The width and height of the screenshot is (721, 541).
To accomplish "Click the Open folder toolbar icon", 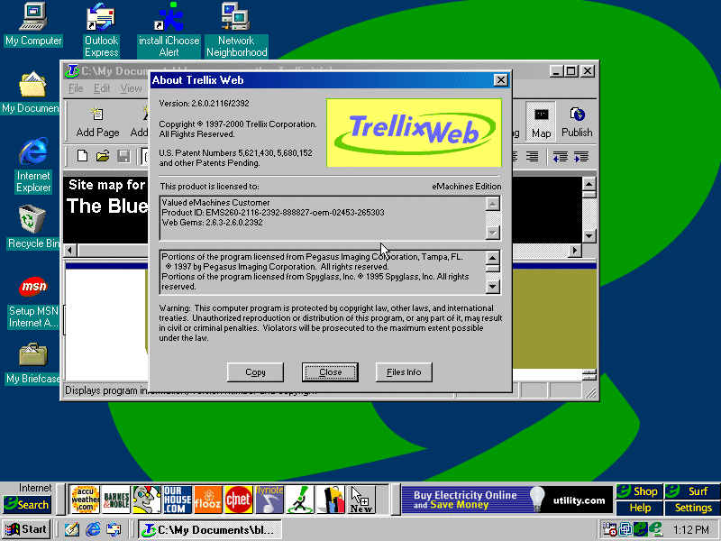I will tap(102, 157).
